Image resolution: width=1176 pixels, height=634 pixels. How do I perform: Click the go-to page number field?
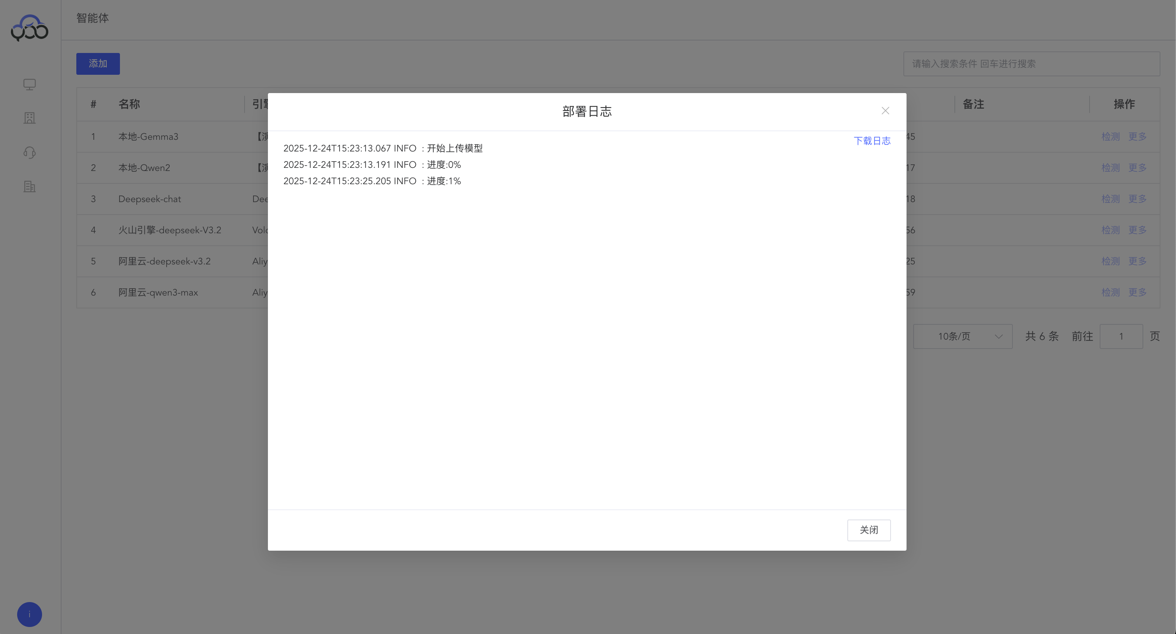pos(1121,336)
